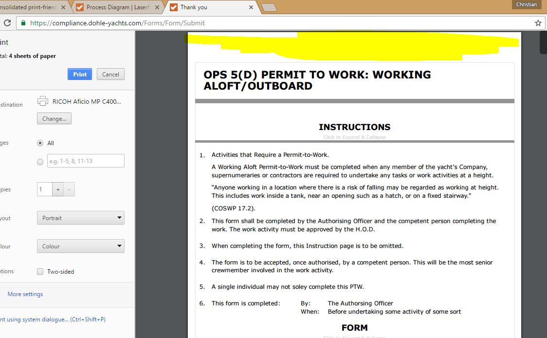Click the address bar URL
The image size is (547, 338).
click(x=117, y=23)
